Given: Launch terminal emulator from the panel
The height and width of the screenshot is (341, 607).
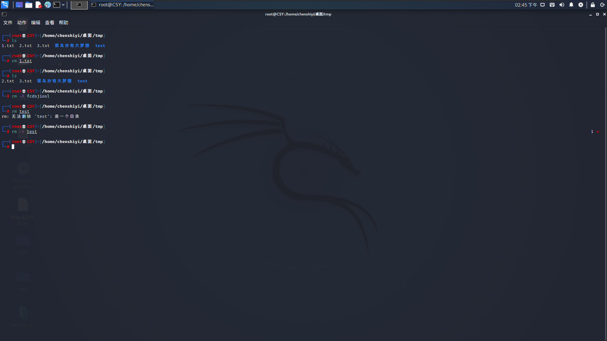Looking at the screenshot, I should point(57,5).
